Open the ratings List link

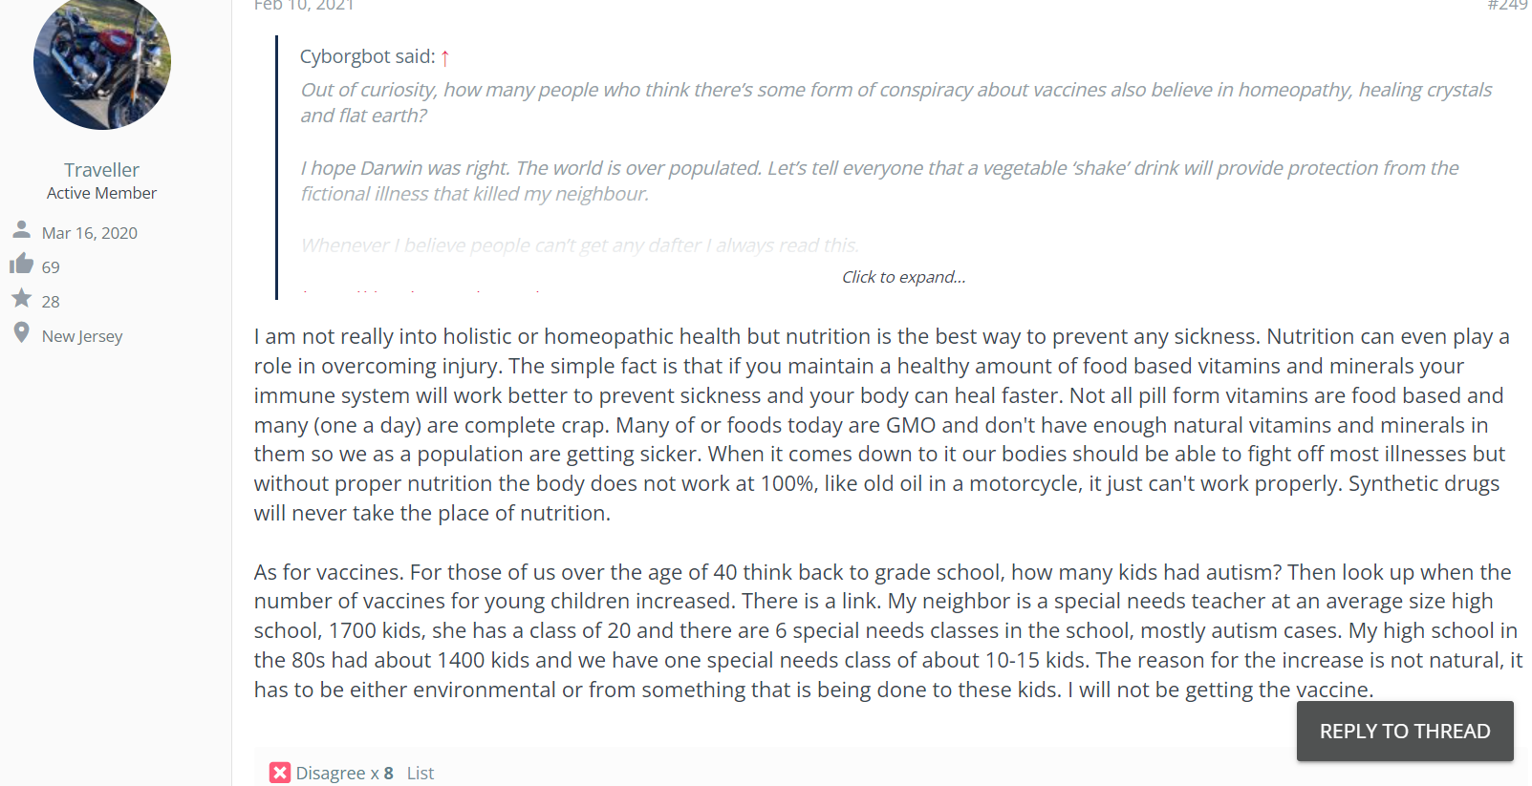(420, 773)
